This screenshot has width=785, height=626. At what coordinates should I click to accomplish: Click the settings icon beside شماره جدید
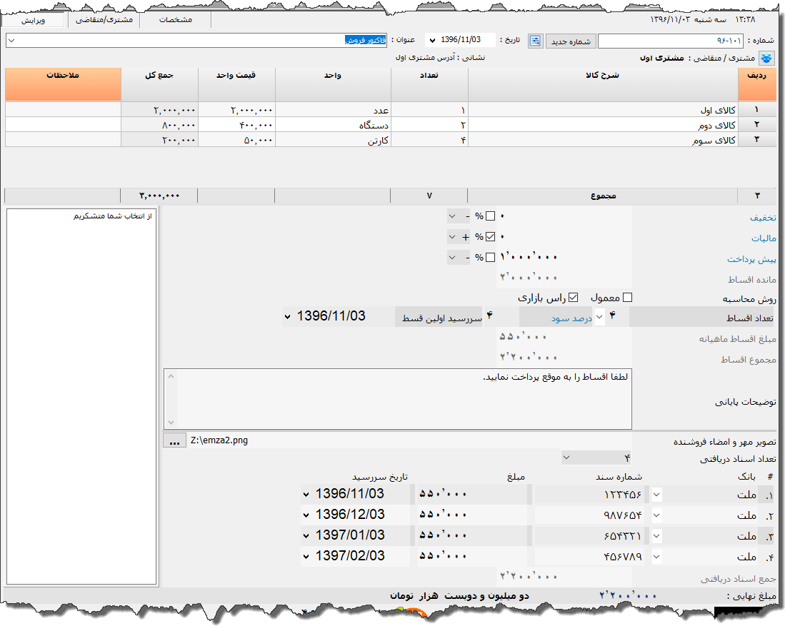click(x=536, y=41)
